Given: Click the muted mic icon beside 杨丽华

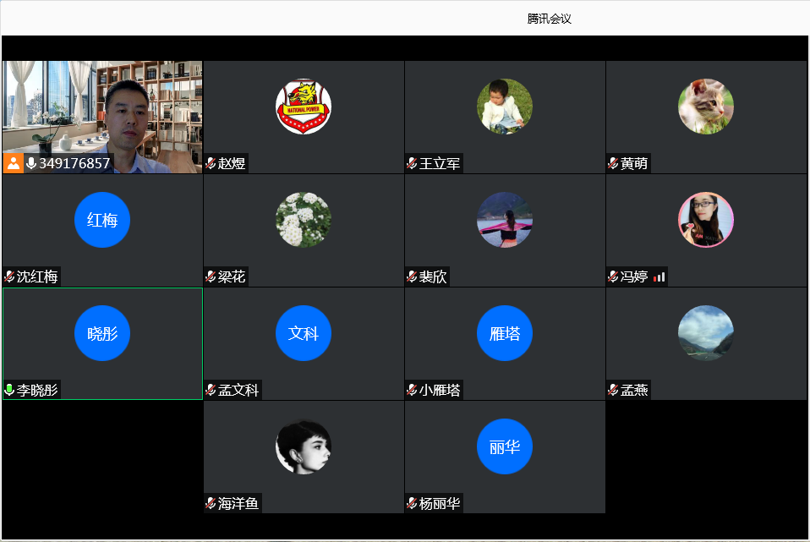Looking at the screenshot, I should coord(412,503).
